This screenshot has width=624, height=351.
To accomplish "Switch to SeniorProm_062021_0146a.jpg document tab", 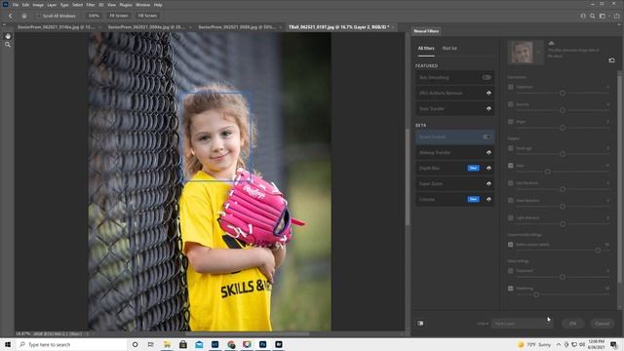I will pyautogui.click(x=56, y=27).
